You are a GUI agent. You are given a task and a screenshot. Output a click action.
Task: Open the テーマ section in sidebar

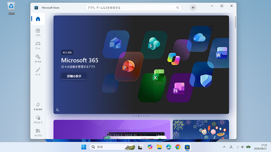[38, 72]
